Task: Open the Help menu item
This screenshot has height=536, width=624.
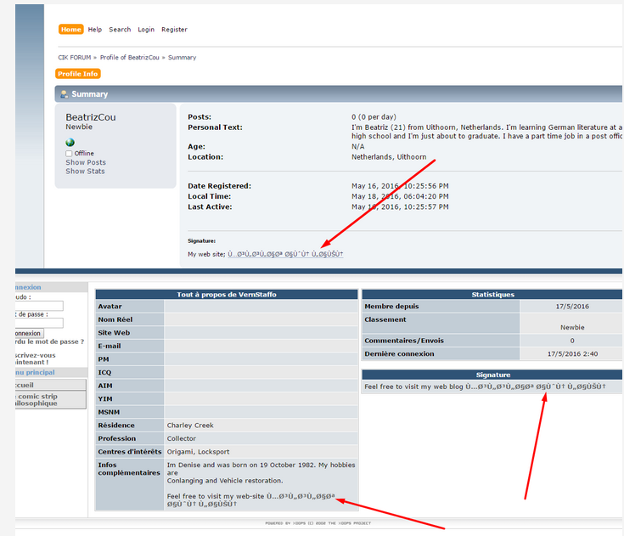Action: pyautogui.click(x=95, y=30)
